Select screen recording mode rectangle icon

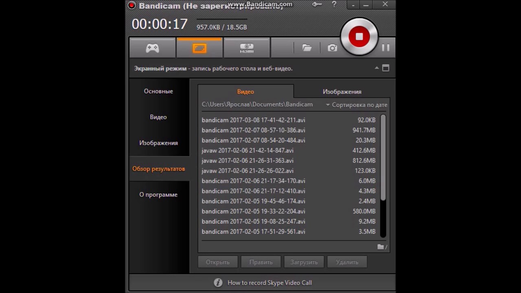click(x=199, y=48)
